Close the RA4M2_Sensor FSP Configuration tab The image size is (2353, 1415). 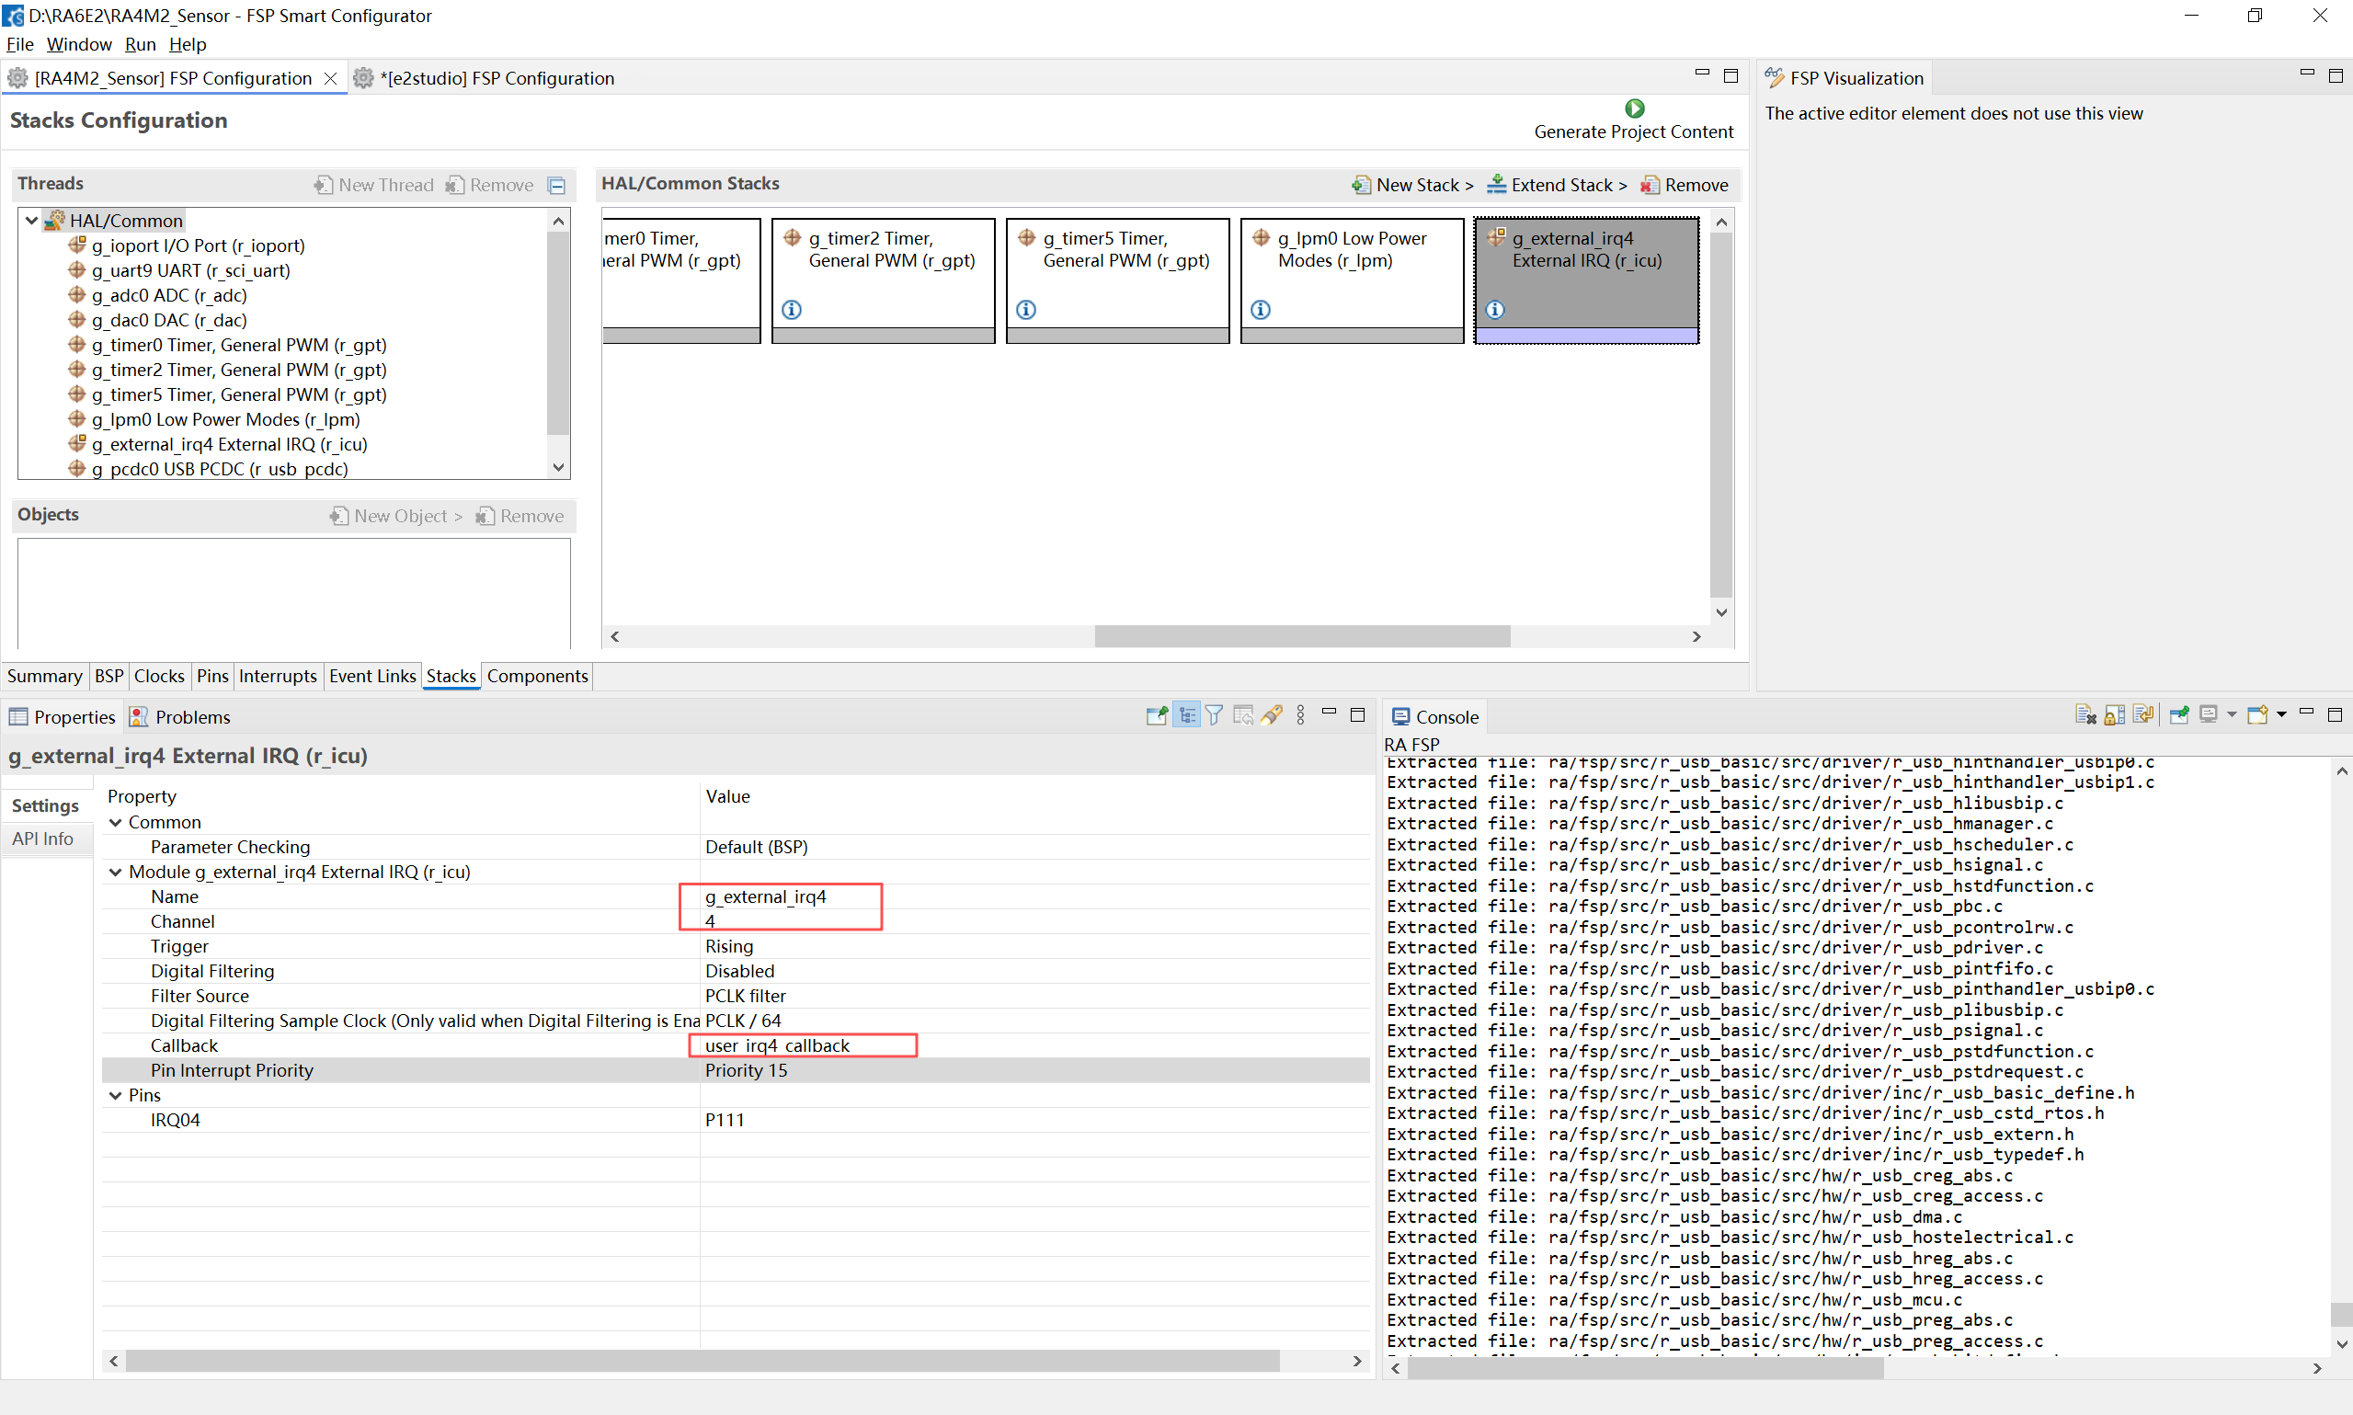pyautogui.click(x=330, y=78)
